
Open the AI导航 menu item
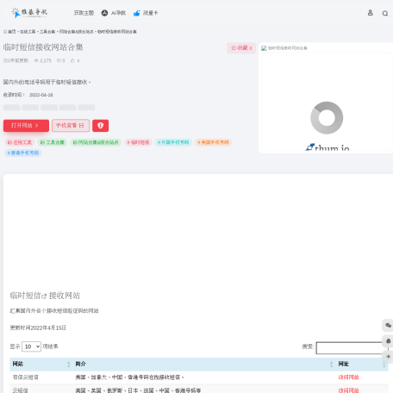tap(118, 13)
